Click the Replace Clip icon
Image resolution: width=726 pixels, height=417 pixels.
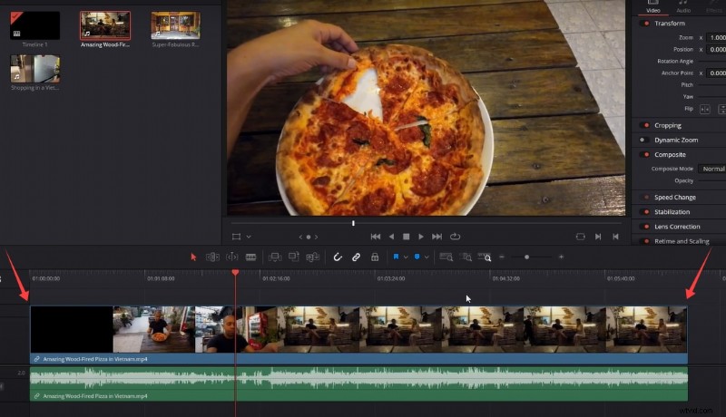tap(312, 257)
